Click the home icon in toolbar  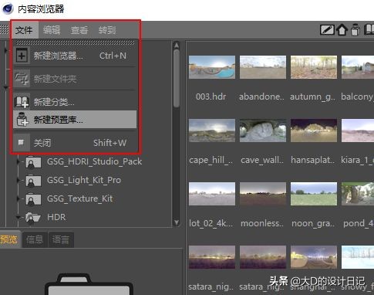pos(342,30)
